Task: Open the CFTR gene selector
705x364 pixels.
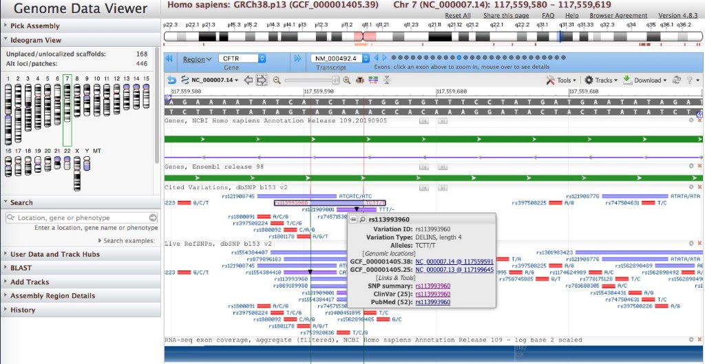Action: tap(242, 58)
